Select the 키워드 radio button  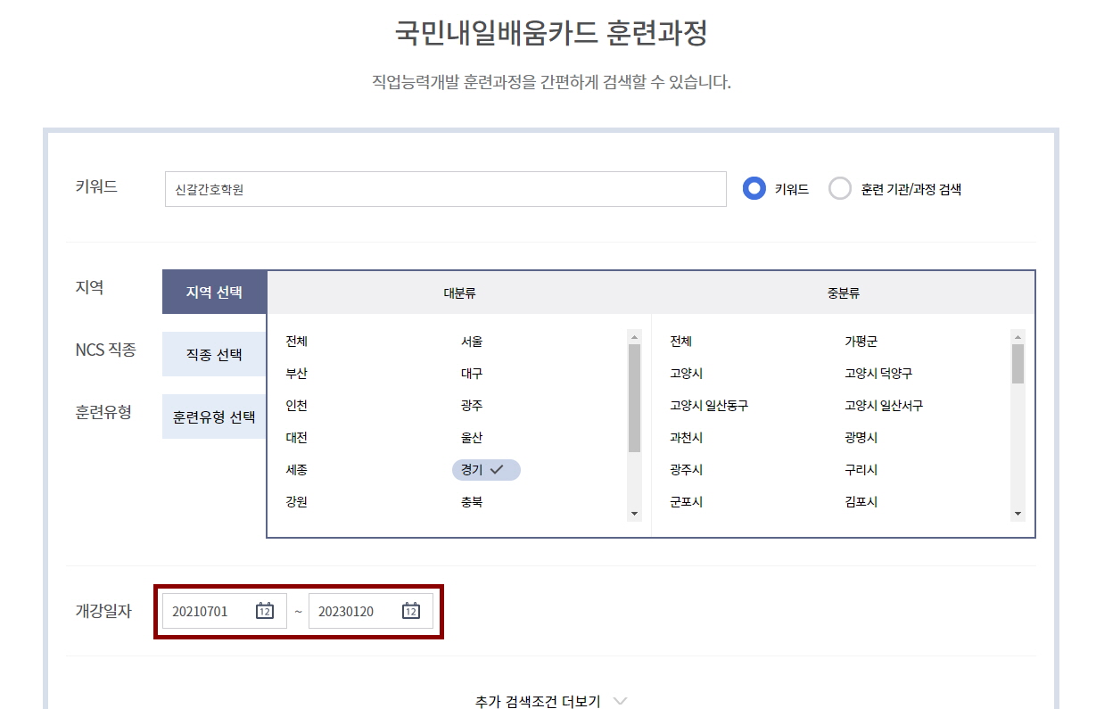[x=754, y=189]
